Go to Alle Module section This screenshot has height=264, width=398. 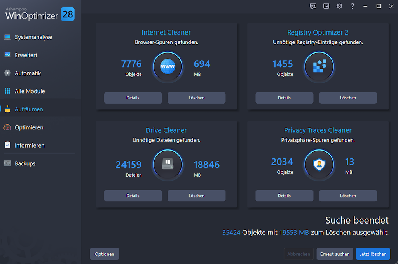point(30,91)
